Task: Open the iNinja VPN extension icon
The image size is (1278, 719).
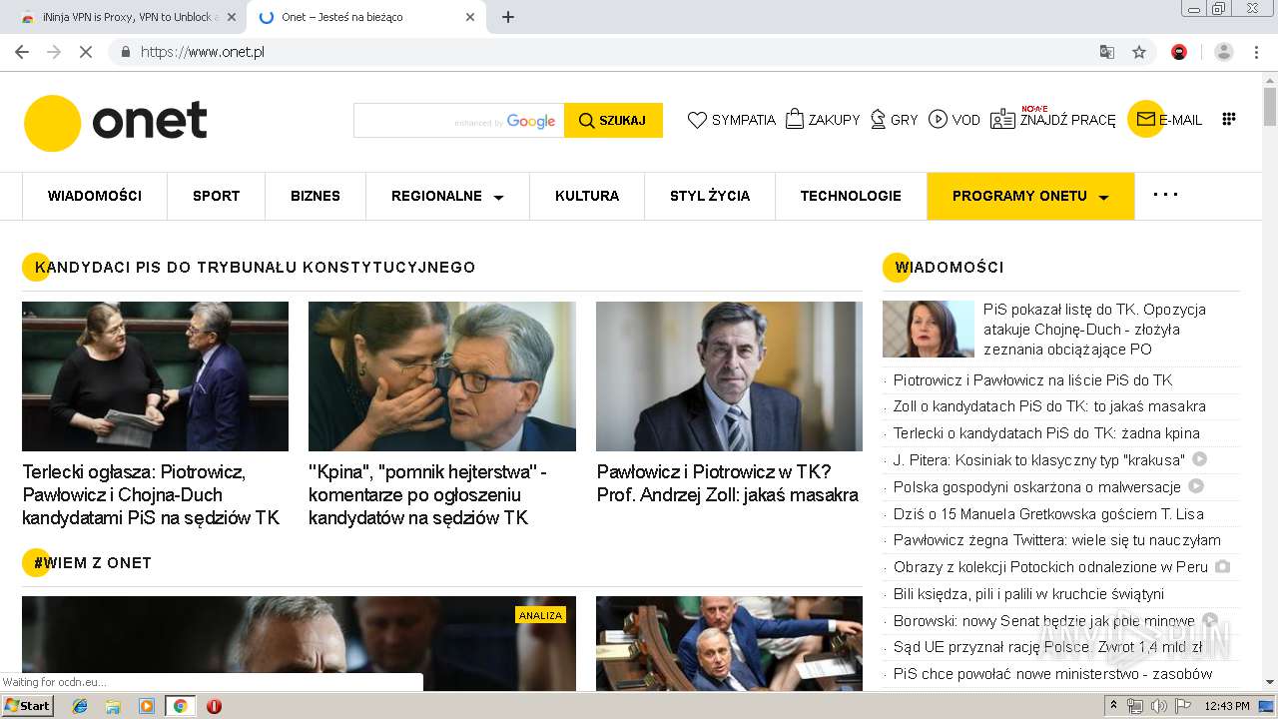Action: pyautogui.click(x=1179, y=52)
